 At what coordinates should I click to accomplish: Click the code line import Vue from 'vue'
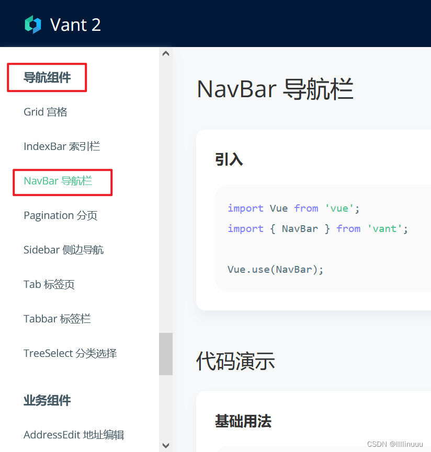[x=293, y=208]
